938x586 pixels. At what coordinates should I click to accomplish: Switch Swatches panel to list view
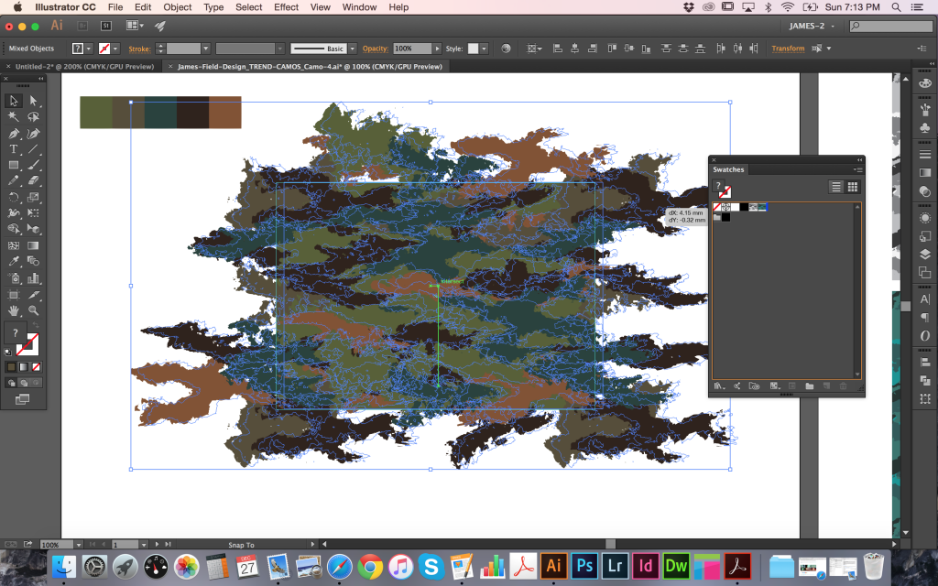click(835, 187)
